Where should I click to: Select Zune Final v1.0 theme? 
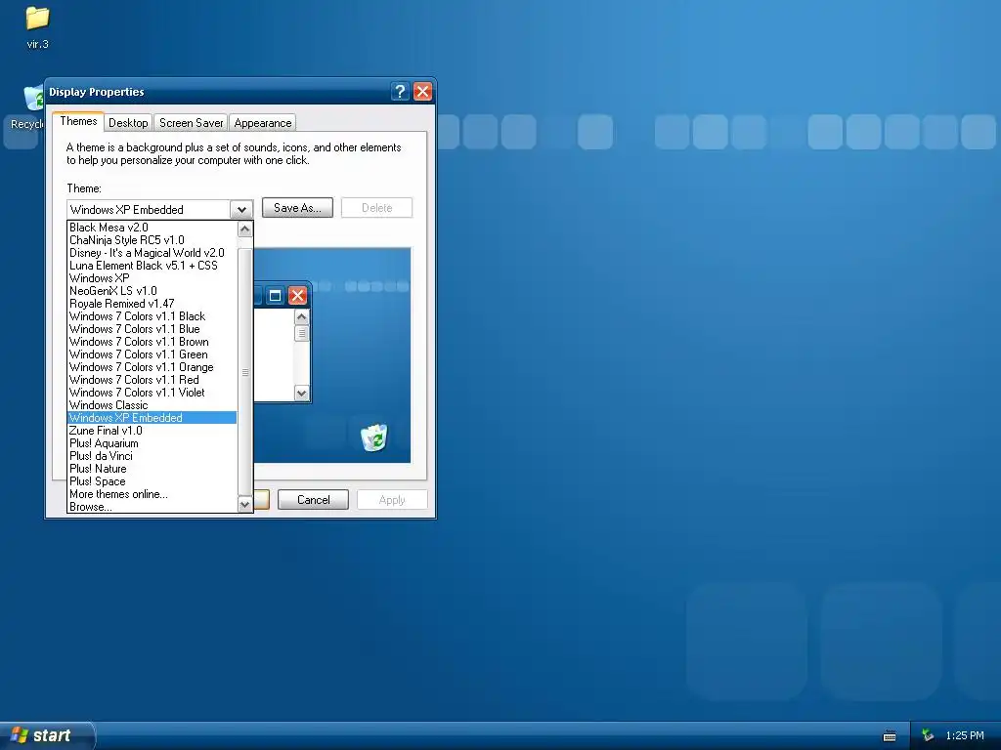tap(152, 431)
